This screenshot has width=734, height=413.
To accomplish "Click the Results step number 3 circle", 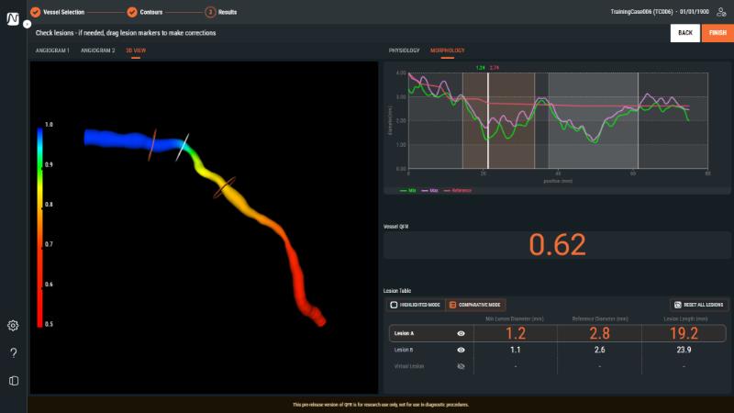I will pos(210,12).
